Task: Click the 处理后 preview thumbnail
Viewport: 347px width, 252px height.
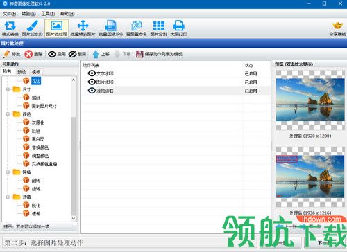Action: 310,177
